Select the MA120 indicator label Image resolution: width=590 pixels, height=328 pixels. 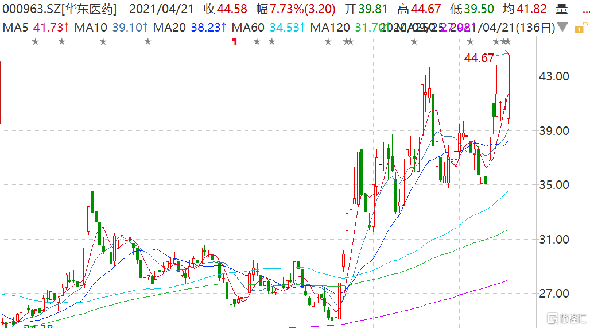click(x=330, y=28)
